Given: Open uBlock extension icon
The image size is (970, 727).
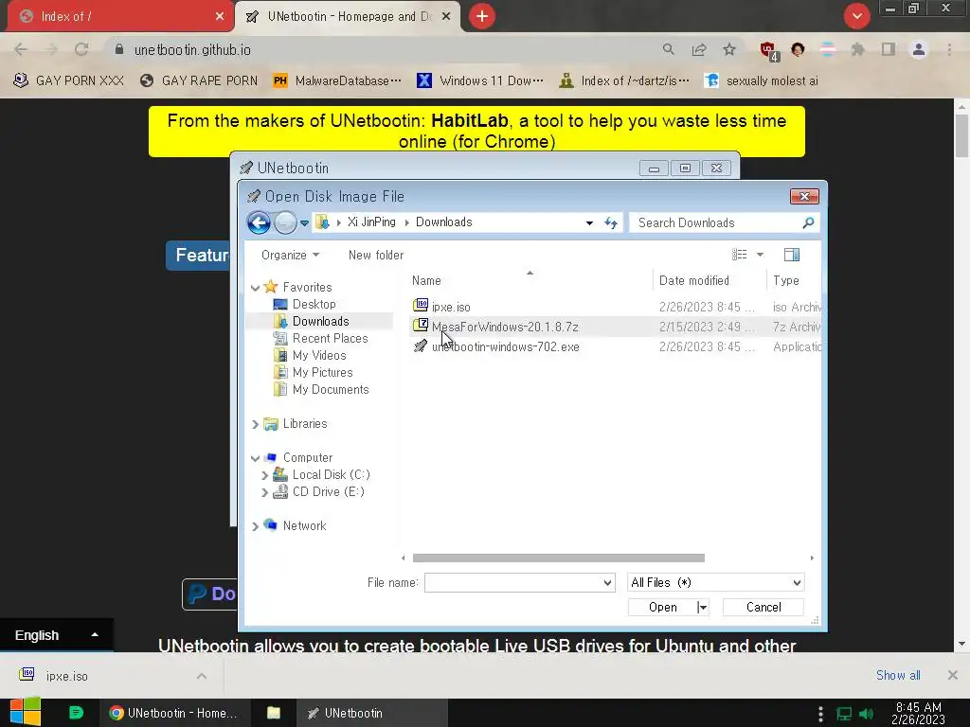Looking at the screenshot, I should pos(768,50).
